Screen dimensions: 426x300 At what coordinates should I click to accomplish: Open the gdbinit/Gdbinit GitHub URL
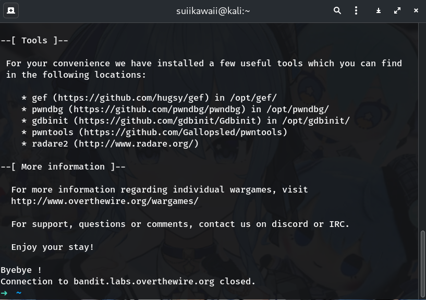pyautogui.click(x=167, y=121)
